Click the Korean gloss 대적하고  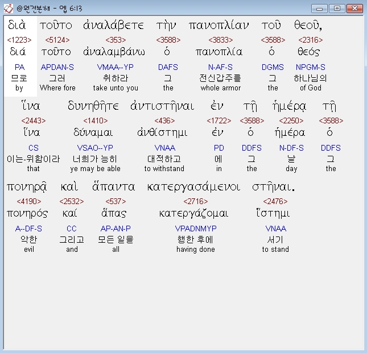pos(164,159)
